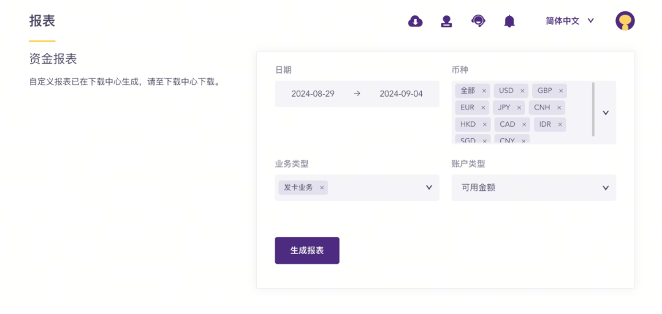Open the 简体中文 language selector
This screenshot has height=314, width=662.
tap(569, 21)
